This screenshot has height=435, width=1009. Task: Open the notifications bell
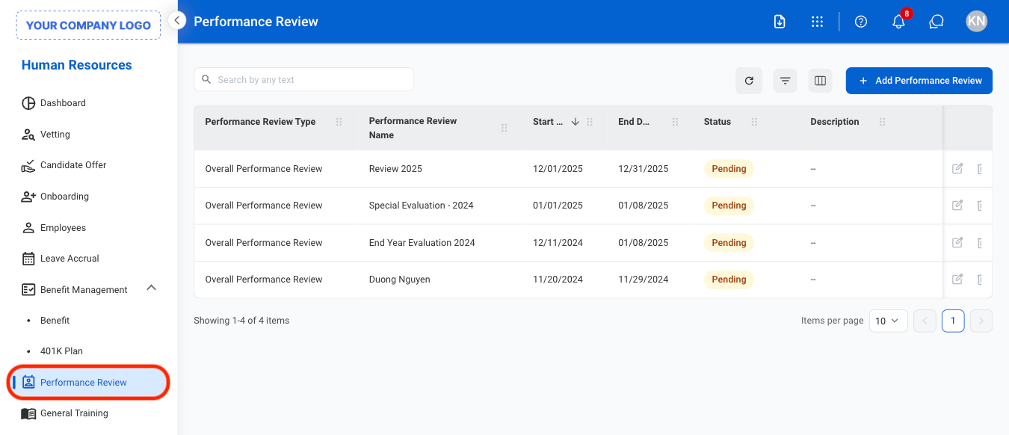(x=899, y=22)
